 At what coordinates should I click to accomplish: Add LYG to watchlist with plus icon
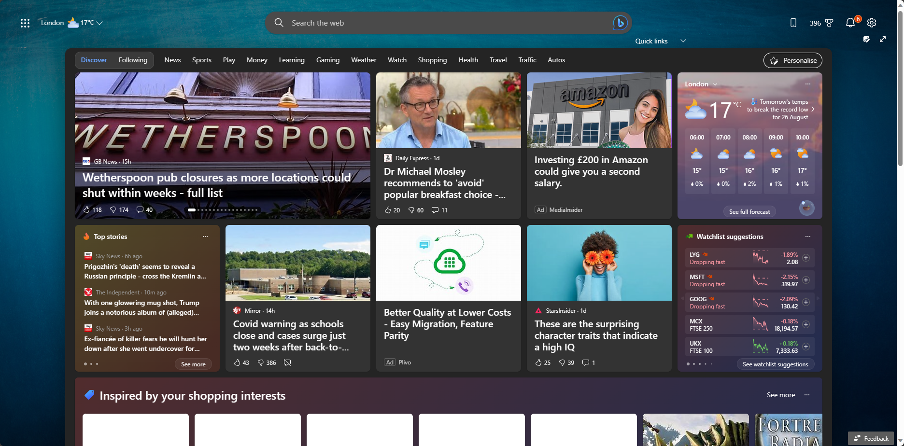(806, 258)
